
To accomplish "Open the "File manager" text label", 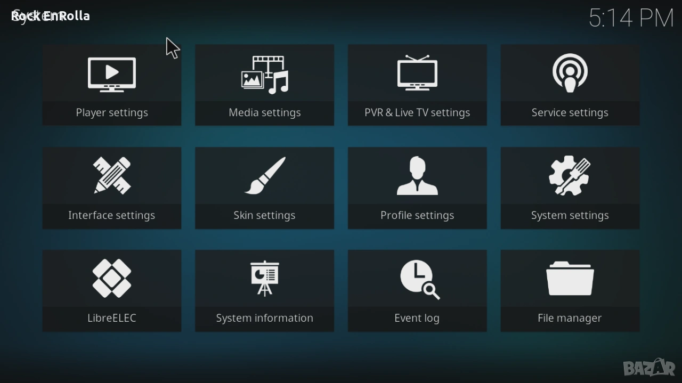I will pyautogui.click(x=570, y=319).
